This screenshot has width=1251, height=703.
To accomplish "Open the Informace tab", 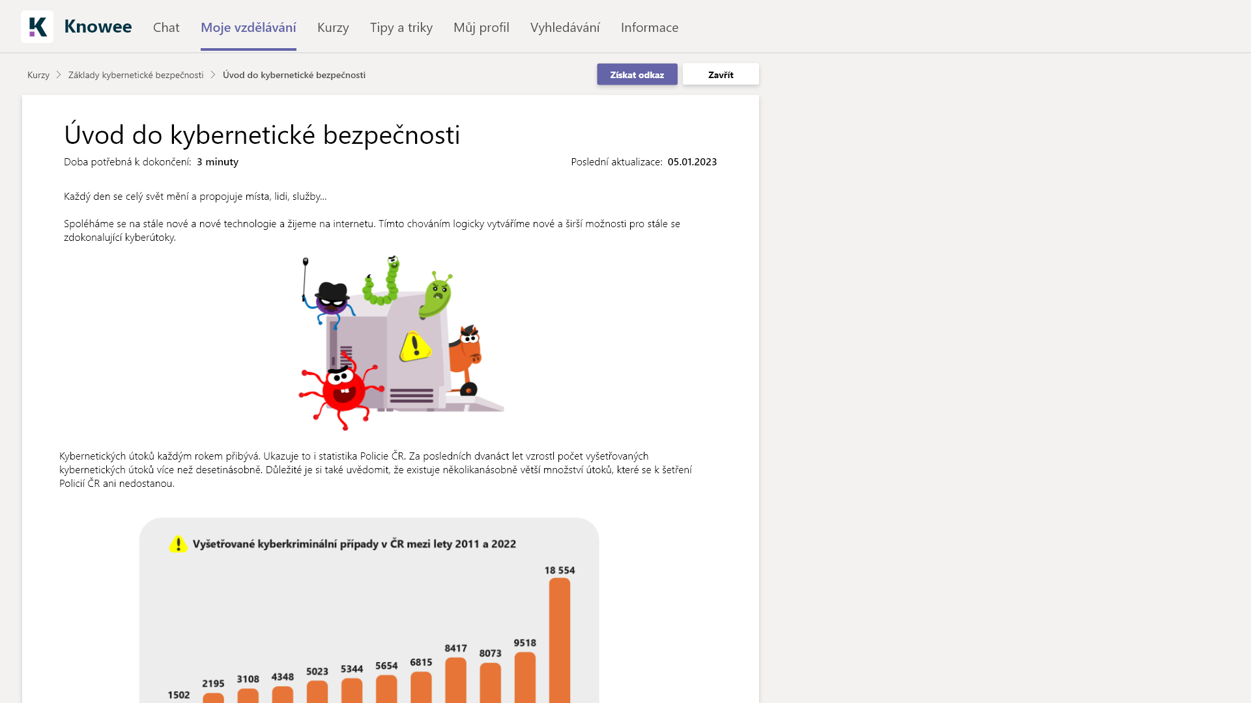I will 650,27.
